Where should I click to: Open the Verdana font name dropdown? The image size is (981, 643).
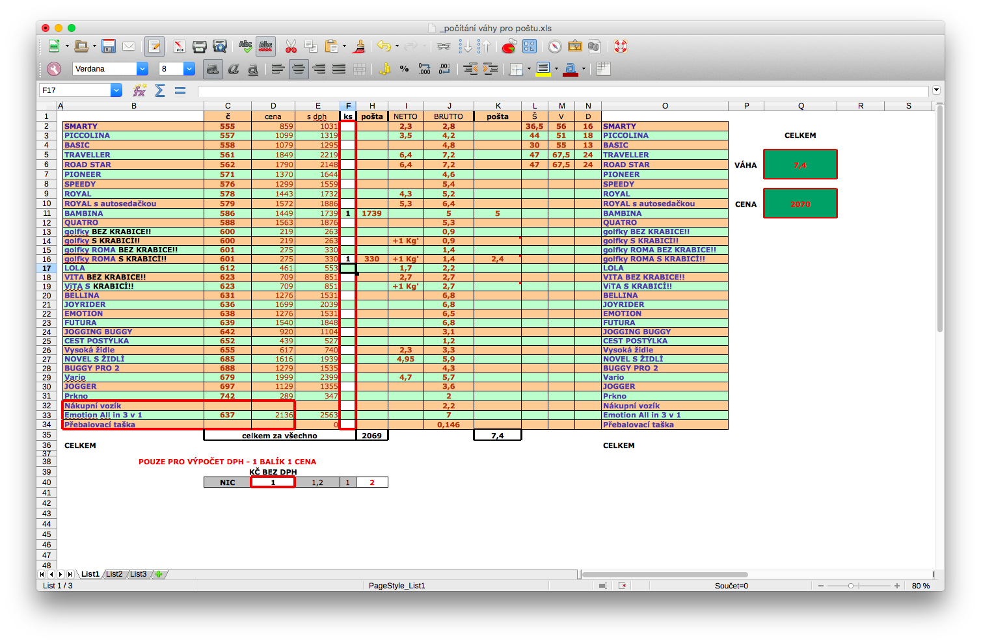[x=142, y=69]
